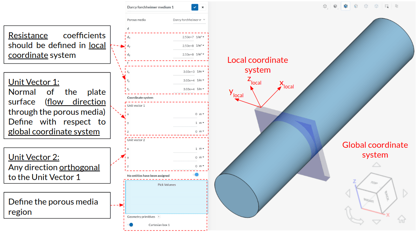Viewport: 418px width, 233px height.
Task: Confirm settings with the blue checkmark button
Action: click(195, 7)
